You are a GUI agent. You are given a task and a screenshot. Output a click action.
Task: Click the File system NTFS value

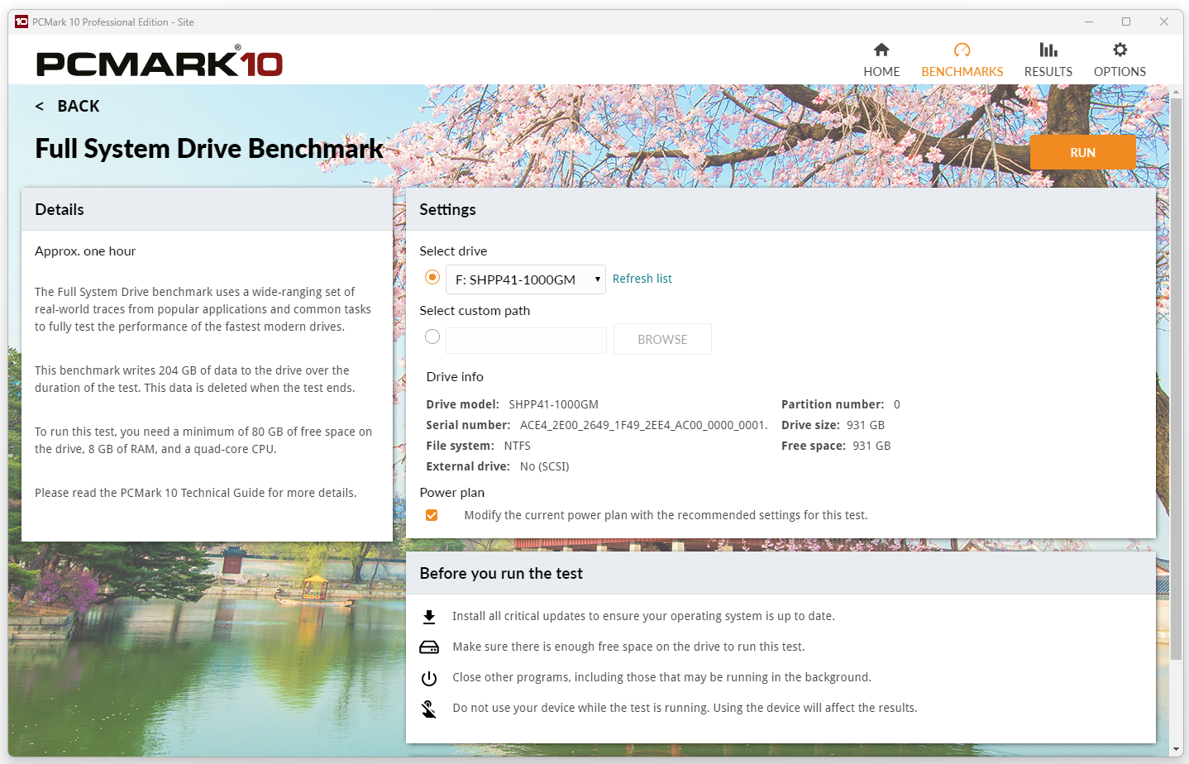517,446
